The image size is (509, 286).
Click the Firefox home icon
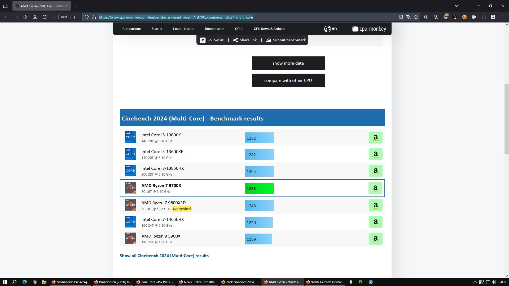tap(25, 17)
